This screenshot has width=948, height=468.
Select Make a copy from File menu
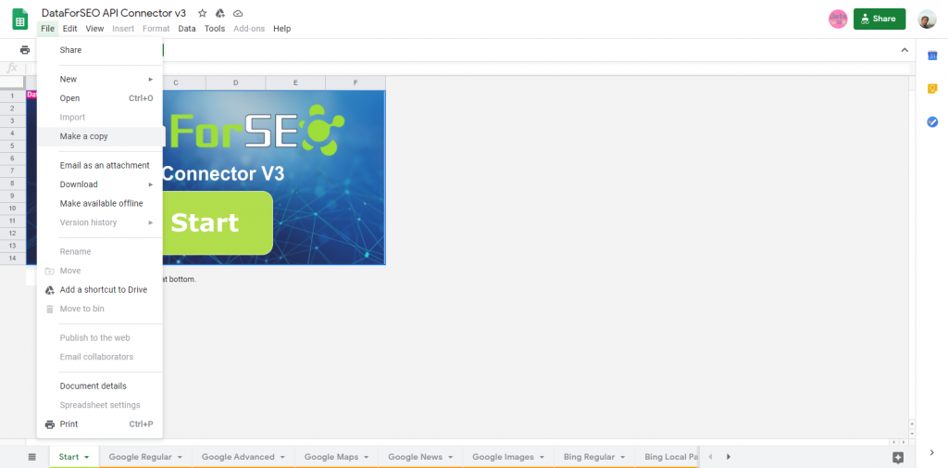84,136
